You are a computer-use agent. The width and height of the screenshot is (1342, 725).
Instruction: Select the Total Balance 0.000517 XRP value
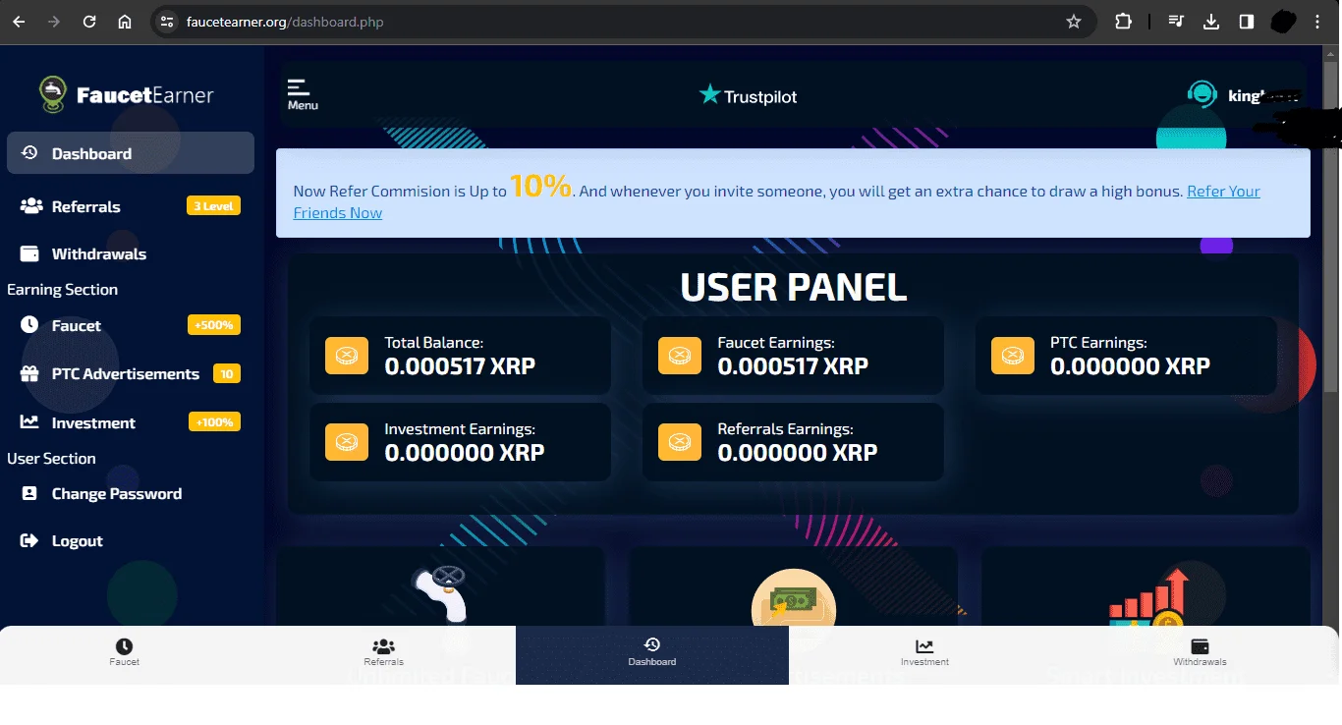460,366
